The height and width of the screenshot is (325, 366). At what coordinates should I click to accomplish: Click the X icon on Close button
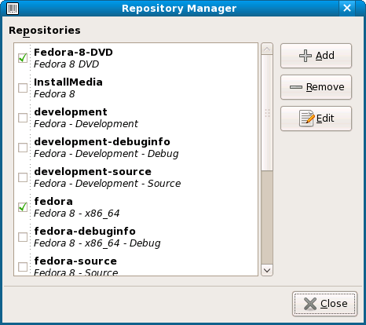310,304
